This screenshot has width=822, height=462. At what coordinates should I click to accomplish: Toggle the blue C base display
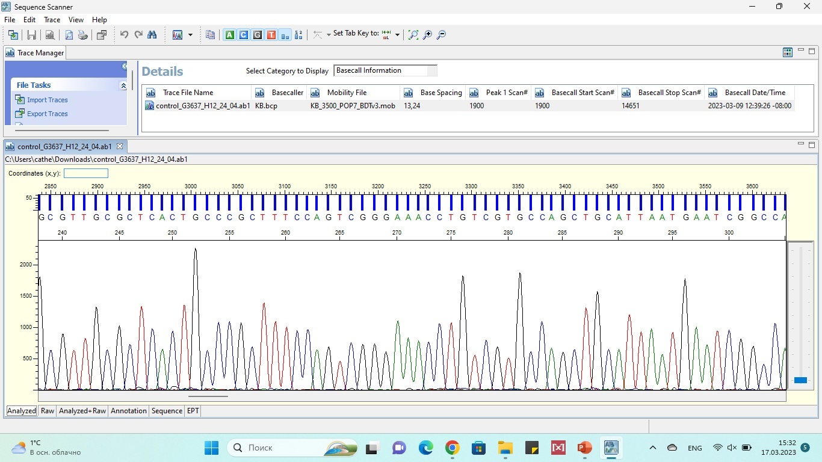pyautogui.click(x=243, y=35)
